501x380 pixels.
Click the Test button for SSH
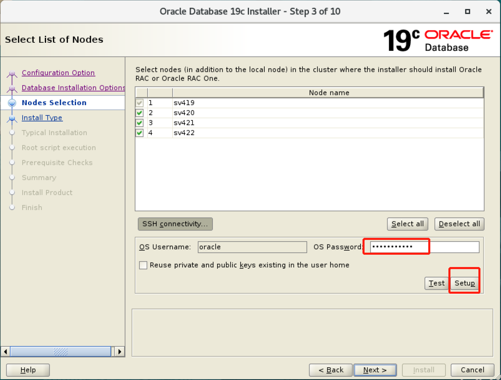436,283
